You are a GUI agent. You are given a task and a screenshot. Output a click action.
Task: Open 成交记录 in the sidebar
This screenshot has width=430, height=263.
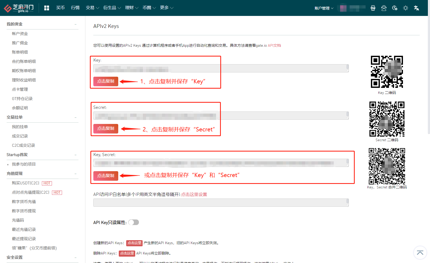(20, 136)
